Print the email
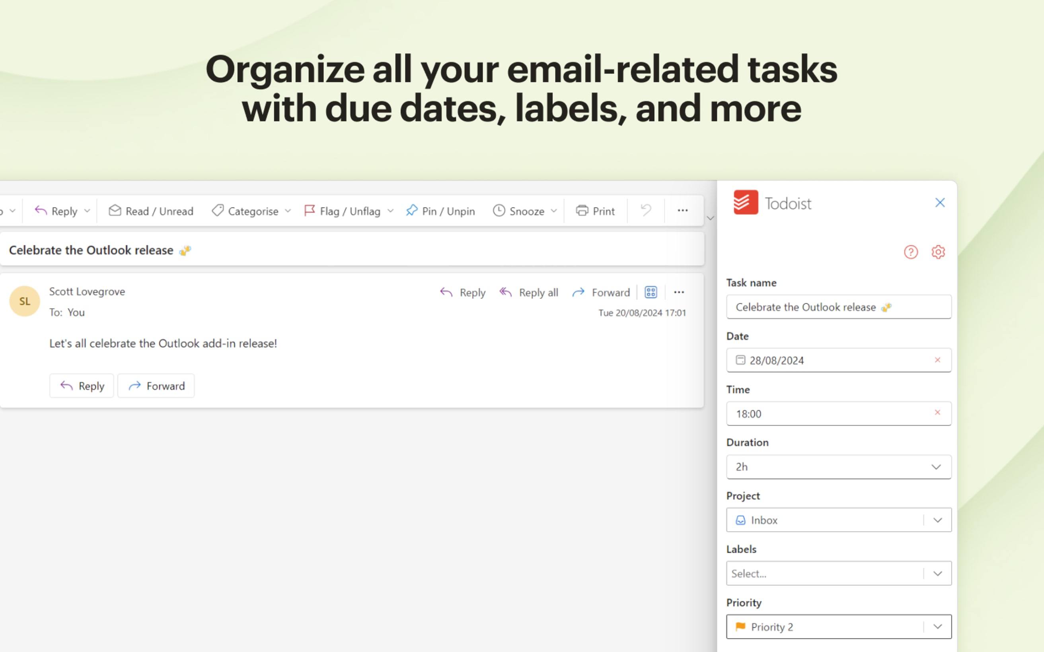The width and height of the screenshot is (1044, 652). pos(595,211)
